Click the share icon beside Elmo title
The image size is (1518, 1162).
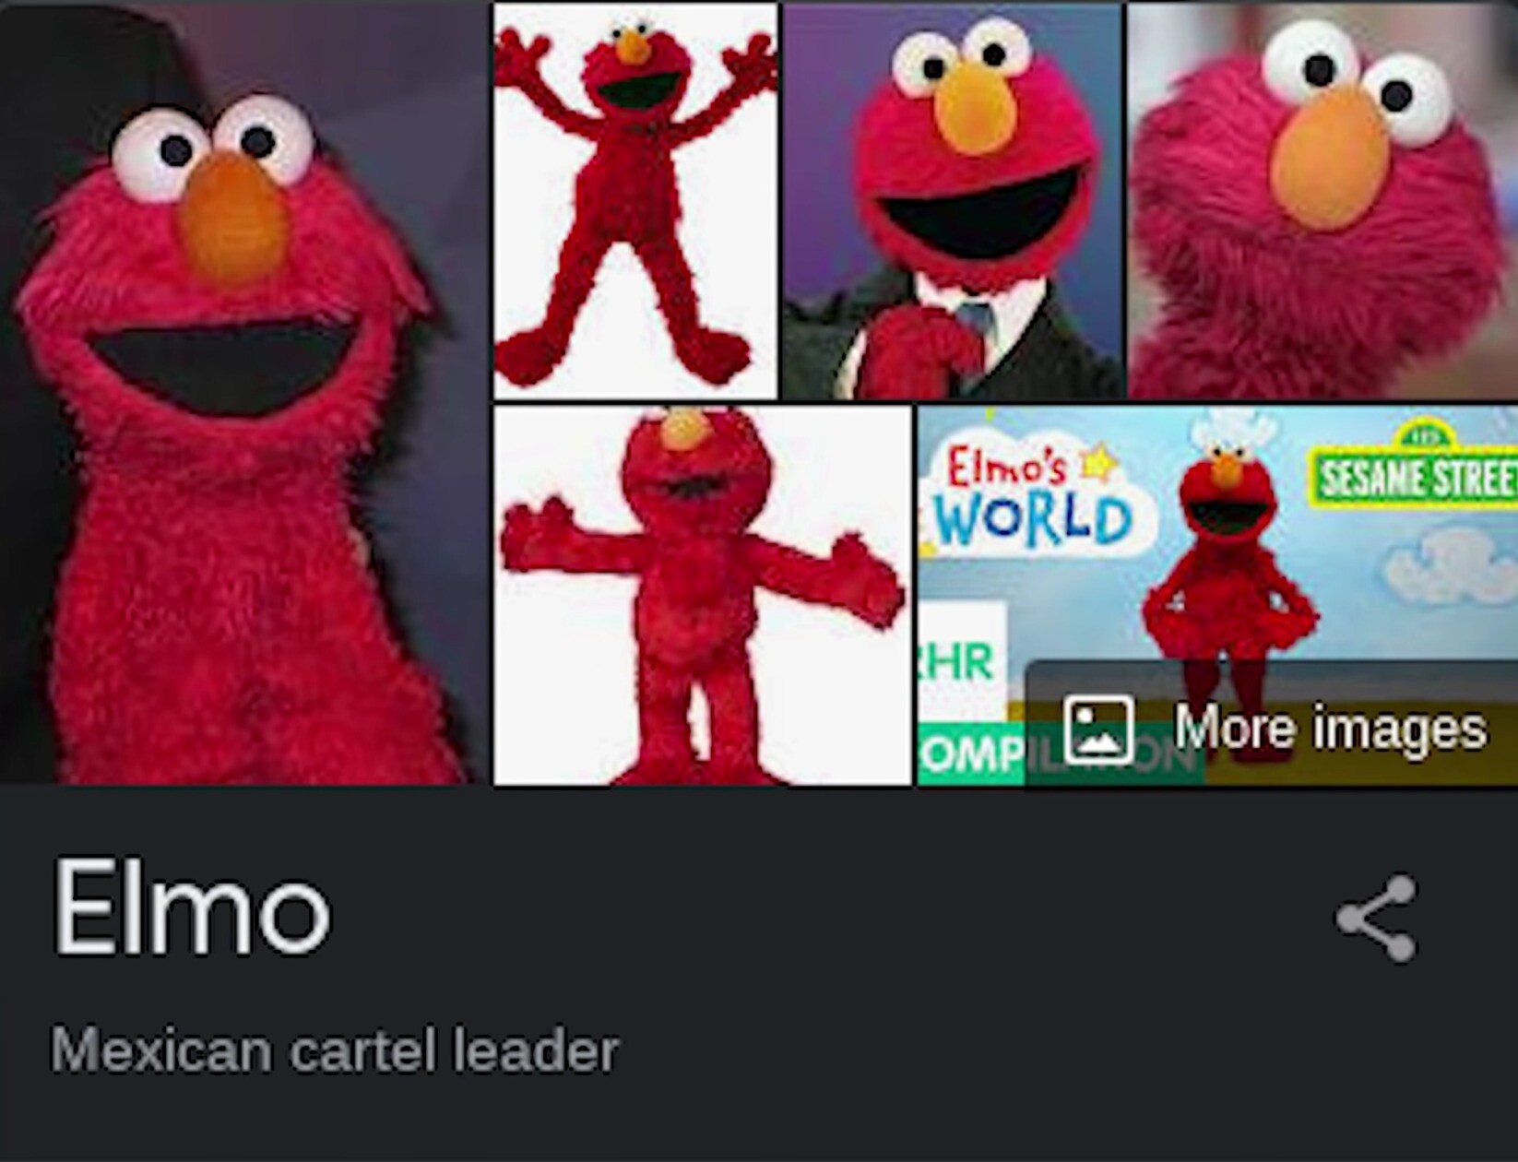(x=1376, y=919)
